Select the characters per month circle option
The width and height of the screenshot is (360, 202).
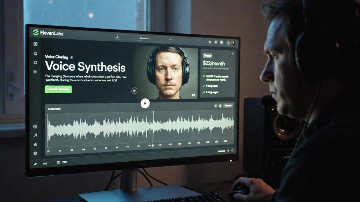pos(204,76)
